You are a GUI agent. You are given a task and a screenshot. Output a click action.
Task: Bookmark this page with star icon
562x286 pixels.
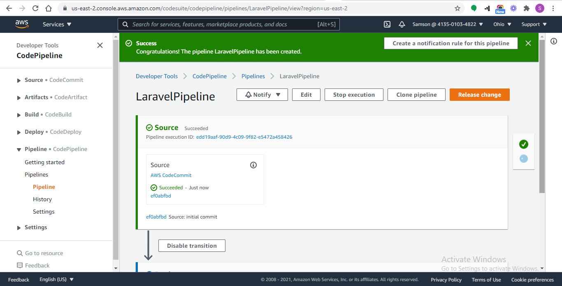(457, 8)
